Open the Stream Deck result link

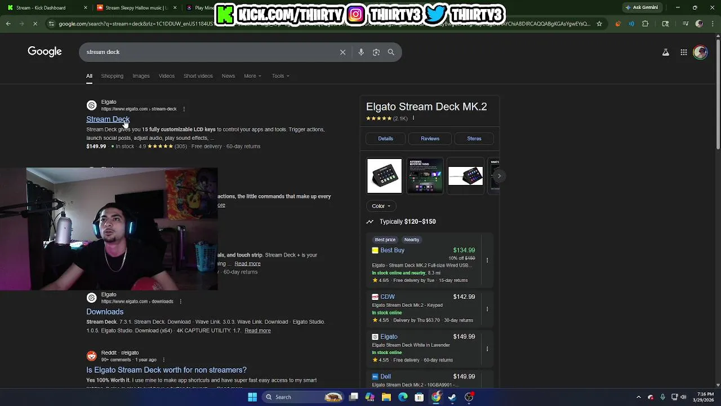point(108,119)
